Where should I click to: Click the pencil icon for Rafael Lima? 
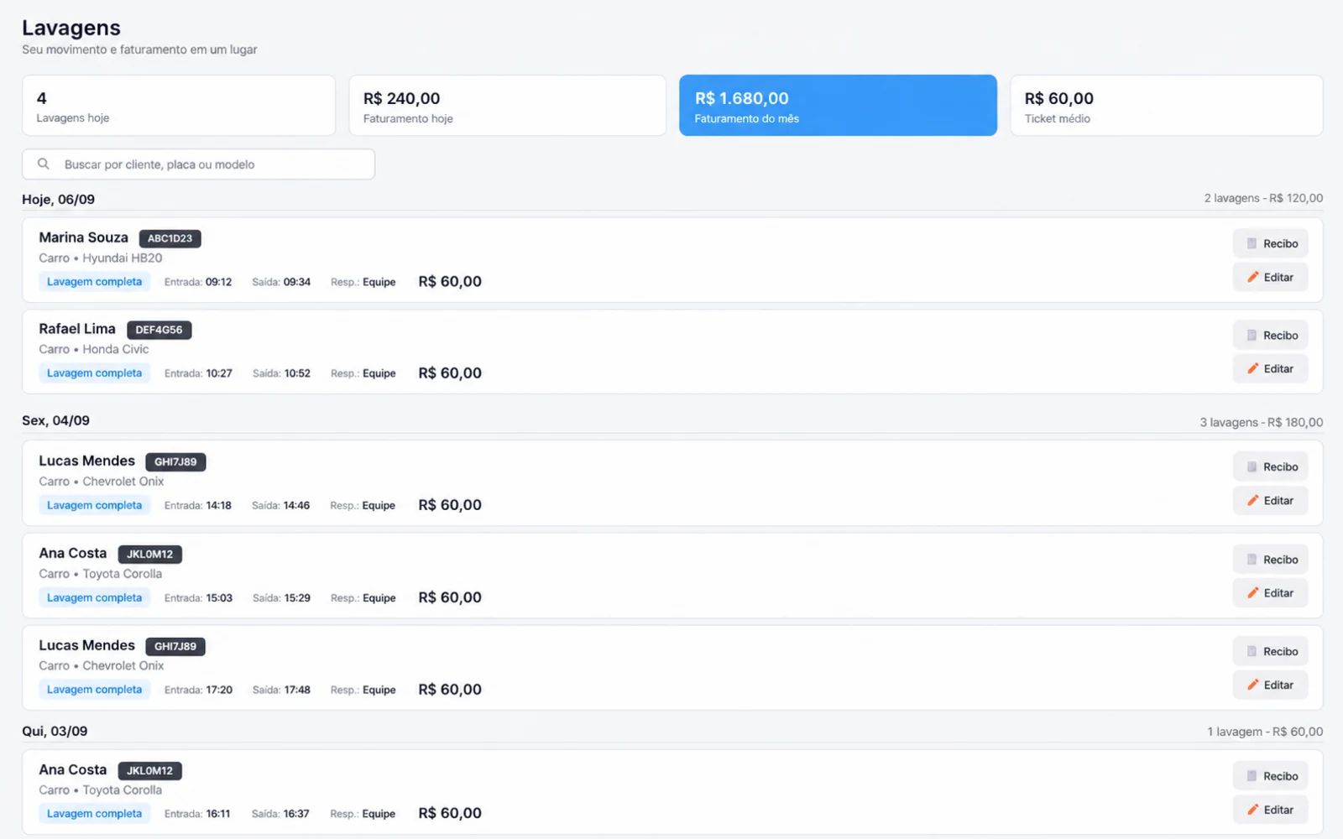1252,368
